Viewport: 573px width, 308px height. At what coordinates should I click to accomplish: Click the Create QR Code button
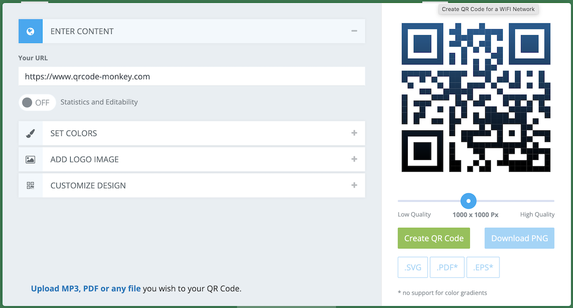[433, 238]
